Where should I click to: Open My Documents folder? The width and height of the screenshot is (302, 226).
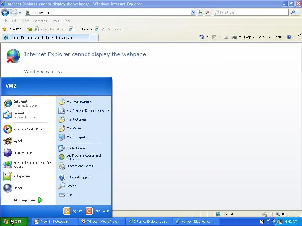(84, 102)
